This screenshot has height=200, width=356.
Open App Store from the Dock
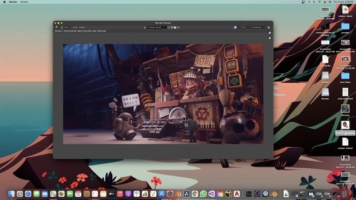pyautogui.click(x=162, y=194)
